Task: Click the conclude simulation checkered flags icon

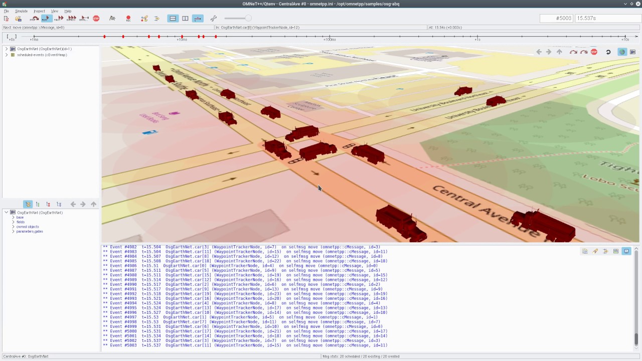Action: 112,19
